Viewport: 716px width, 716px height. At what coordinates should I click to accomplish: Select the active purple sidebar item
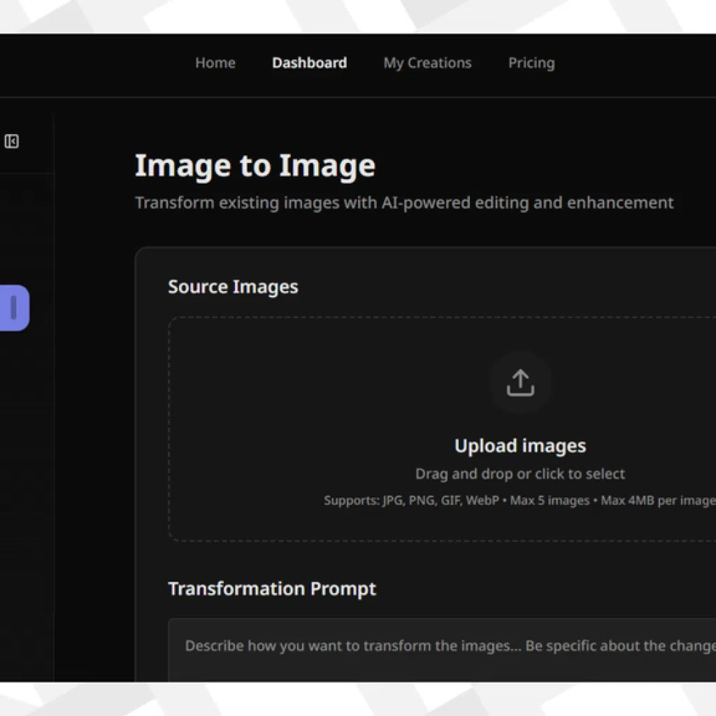tap(13, 308)
